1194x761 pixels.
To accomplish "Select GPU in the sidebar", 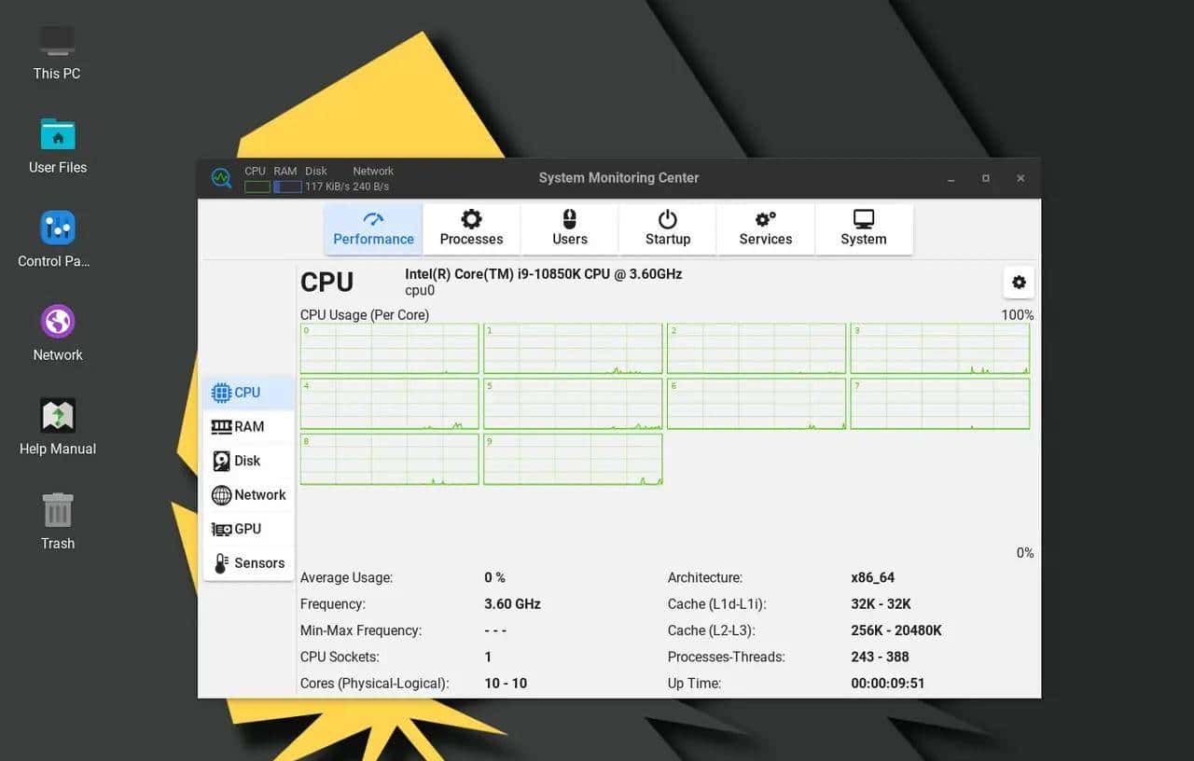I will pos(248,529).
